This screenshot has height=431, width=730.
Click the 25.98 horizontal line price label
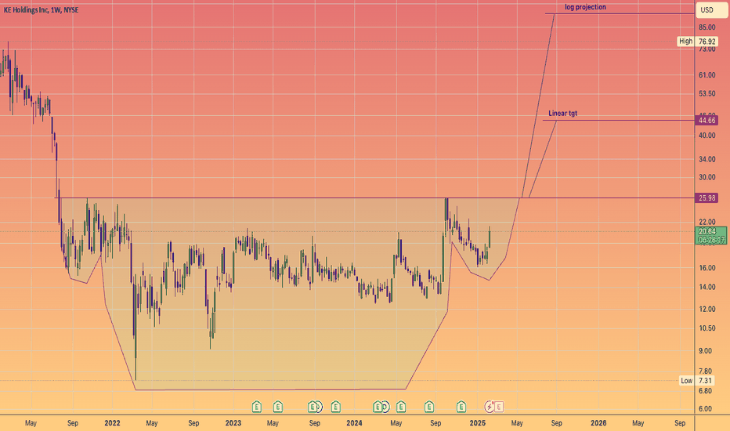click(x=707, y=198)
